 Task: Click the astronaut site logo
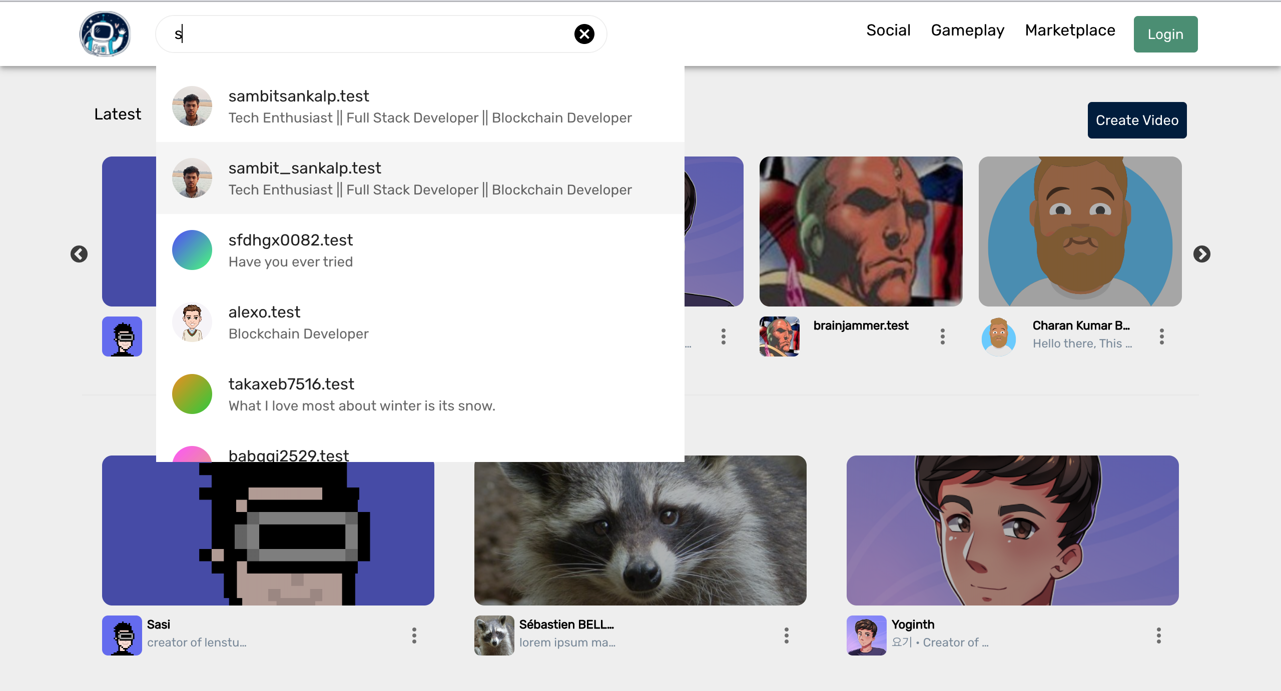pos(105,34)
